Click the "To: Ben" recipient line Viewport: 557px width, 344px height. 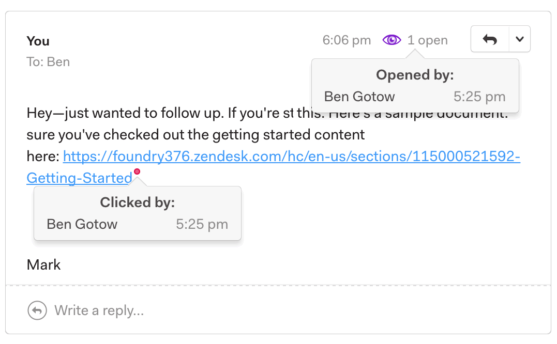pos(48,62)
